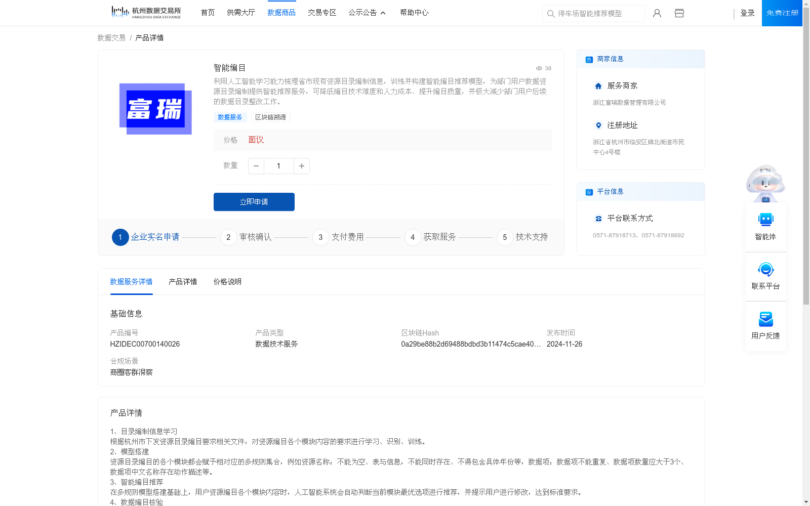This screenshot has width=810, height=506.
Task: Open the 联系平台 headset icon
Action: (765, 269)
